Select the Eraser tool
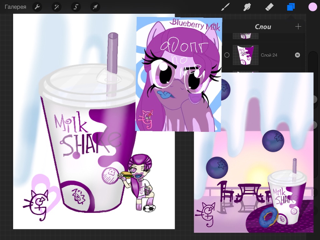The width and height of the screenshot is (320, 240). 269,7
